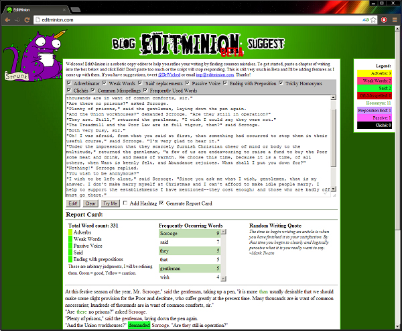Click the Try Me button
402x331 pixels.
[111, 203]
